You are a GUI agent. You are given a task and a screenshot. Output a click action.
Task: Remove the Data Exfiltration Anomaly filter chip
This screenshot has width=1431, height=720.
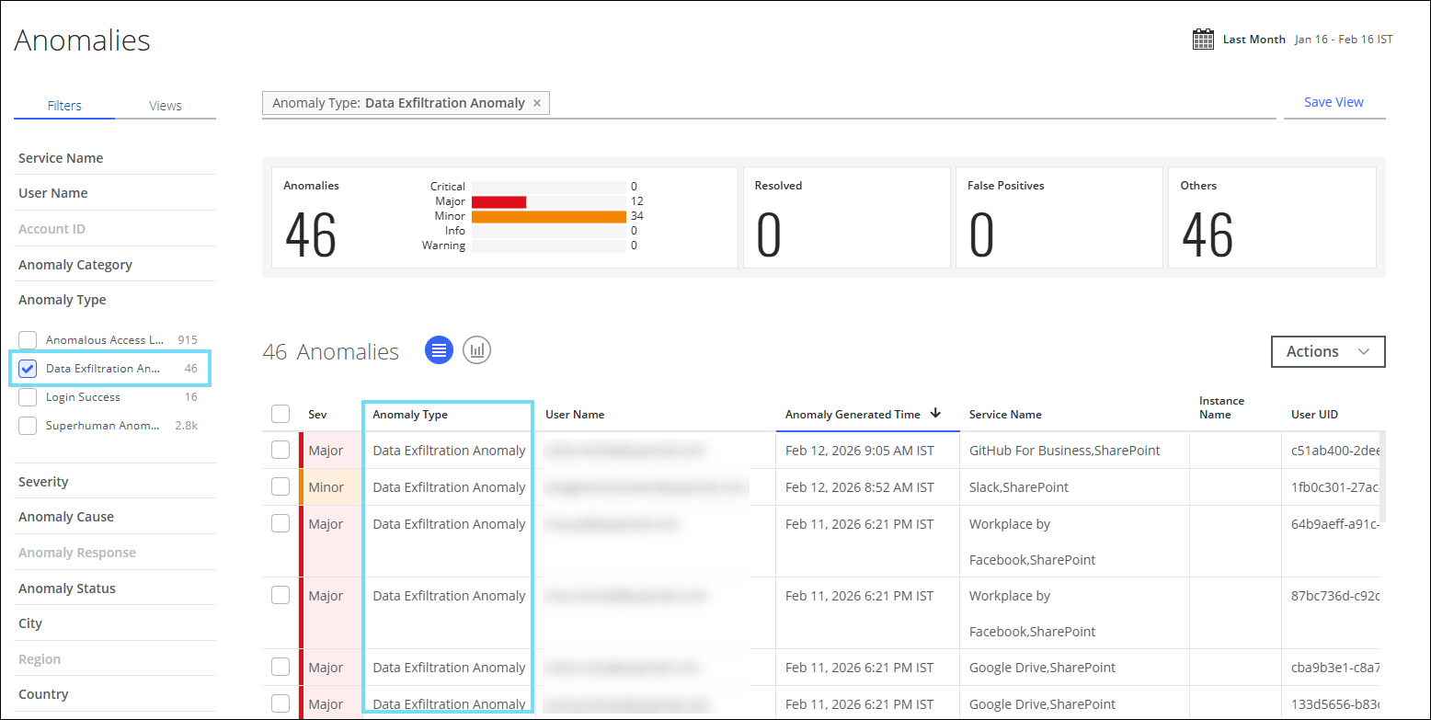tap(537, 103)
